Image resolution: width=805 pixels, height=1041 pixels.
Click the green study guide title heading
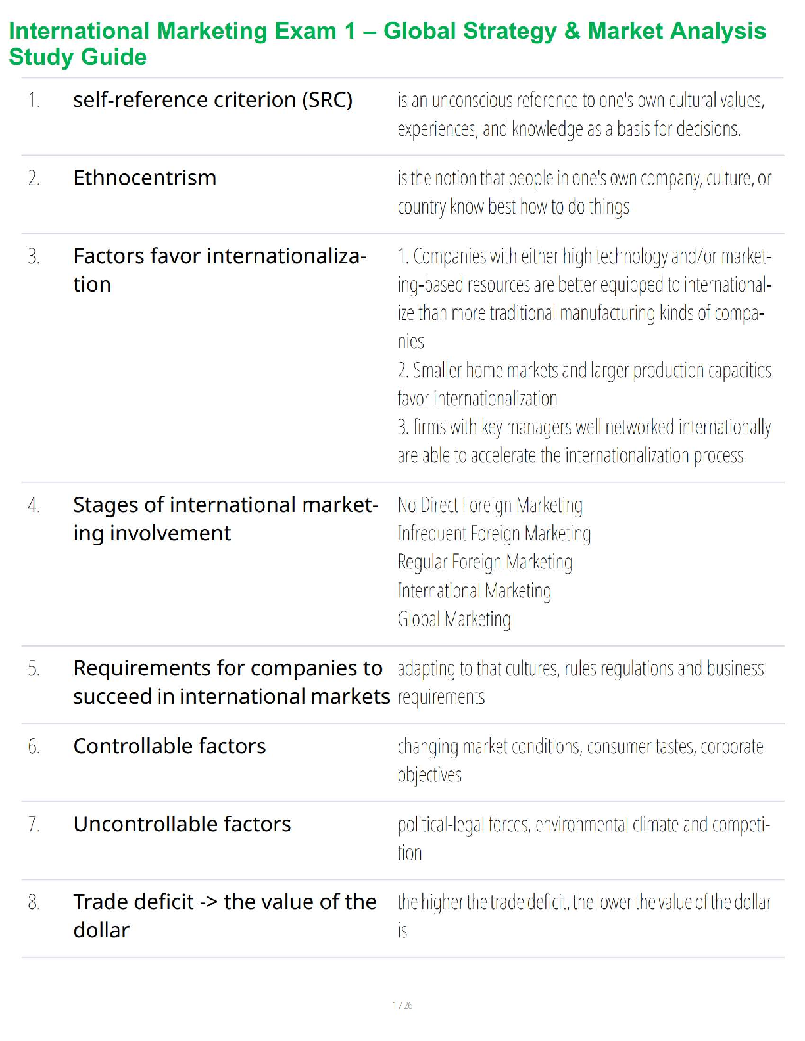(387, 43)
